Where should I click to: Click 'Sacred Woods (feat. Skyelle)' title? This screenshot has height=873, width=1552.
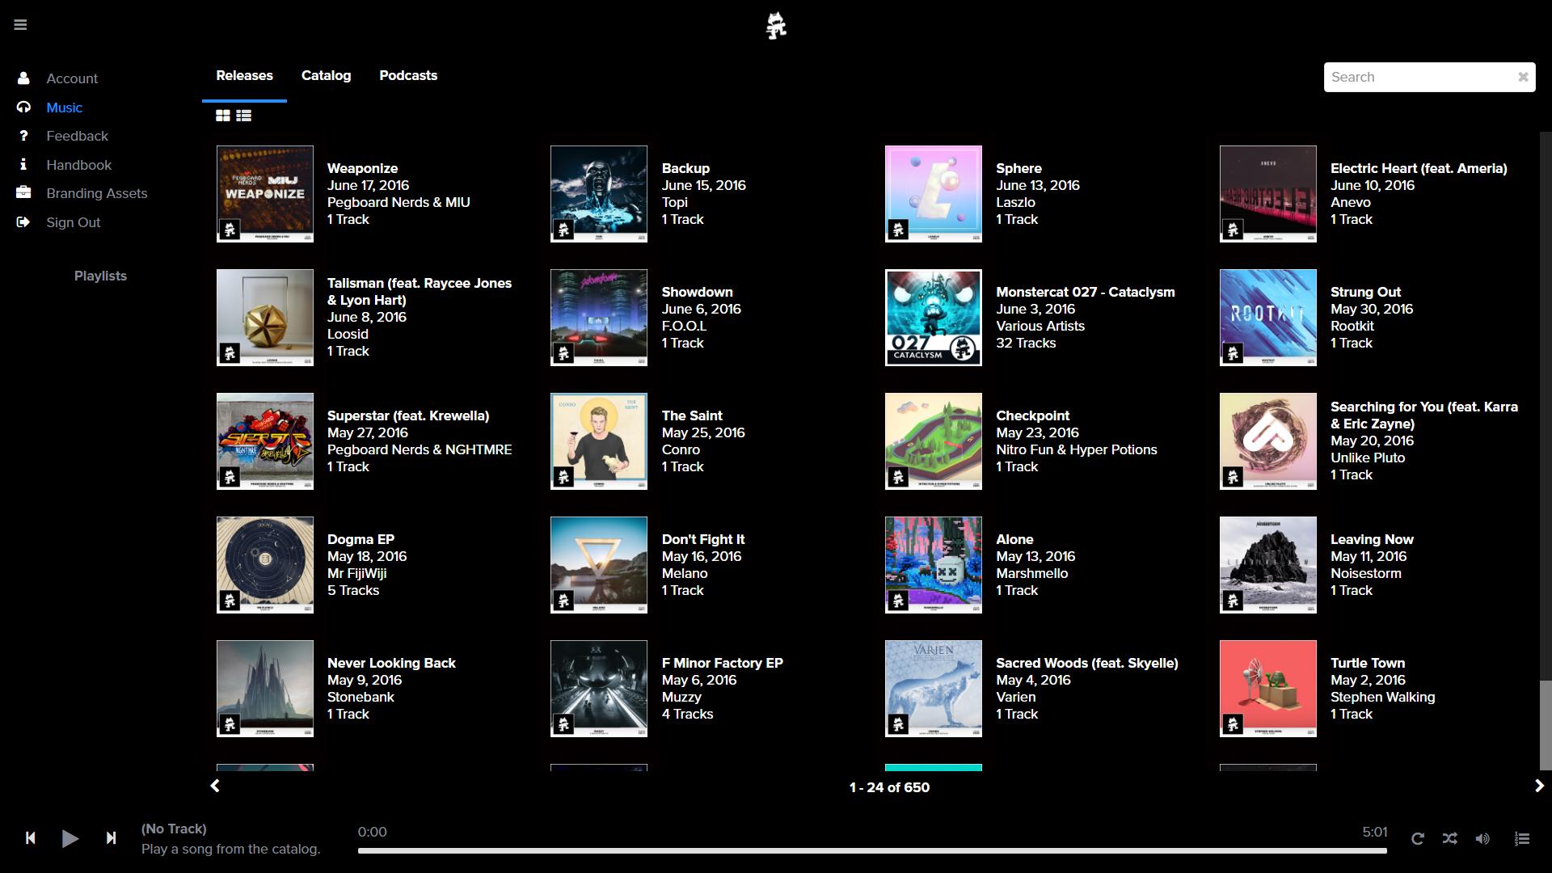1087,663
